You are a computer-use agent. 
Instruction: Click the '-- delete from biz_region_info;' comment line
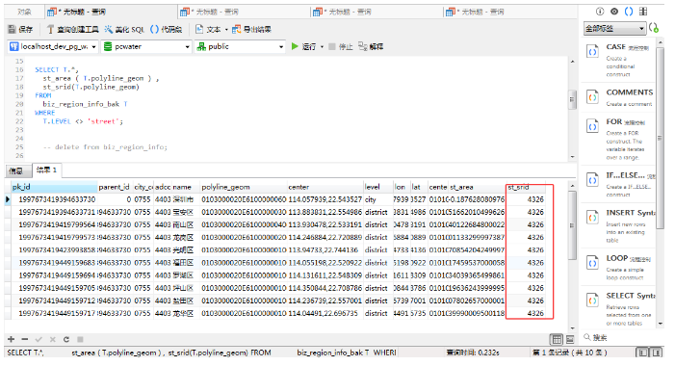(105, 147)
